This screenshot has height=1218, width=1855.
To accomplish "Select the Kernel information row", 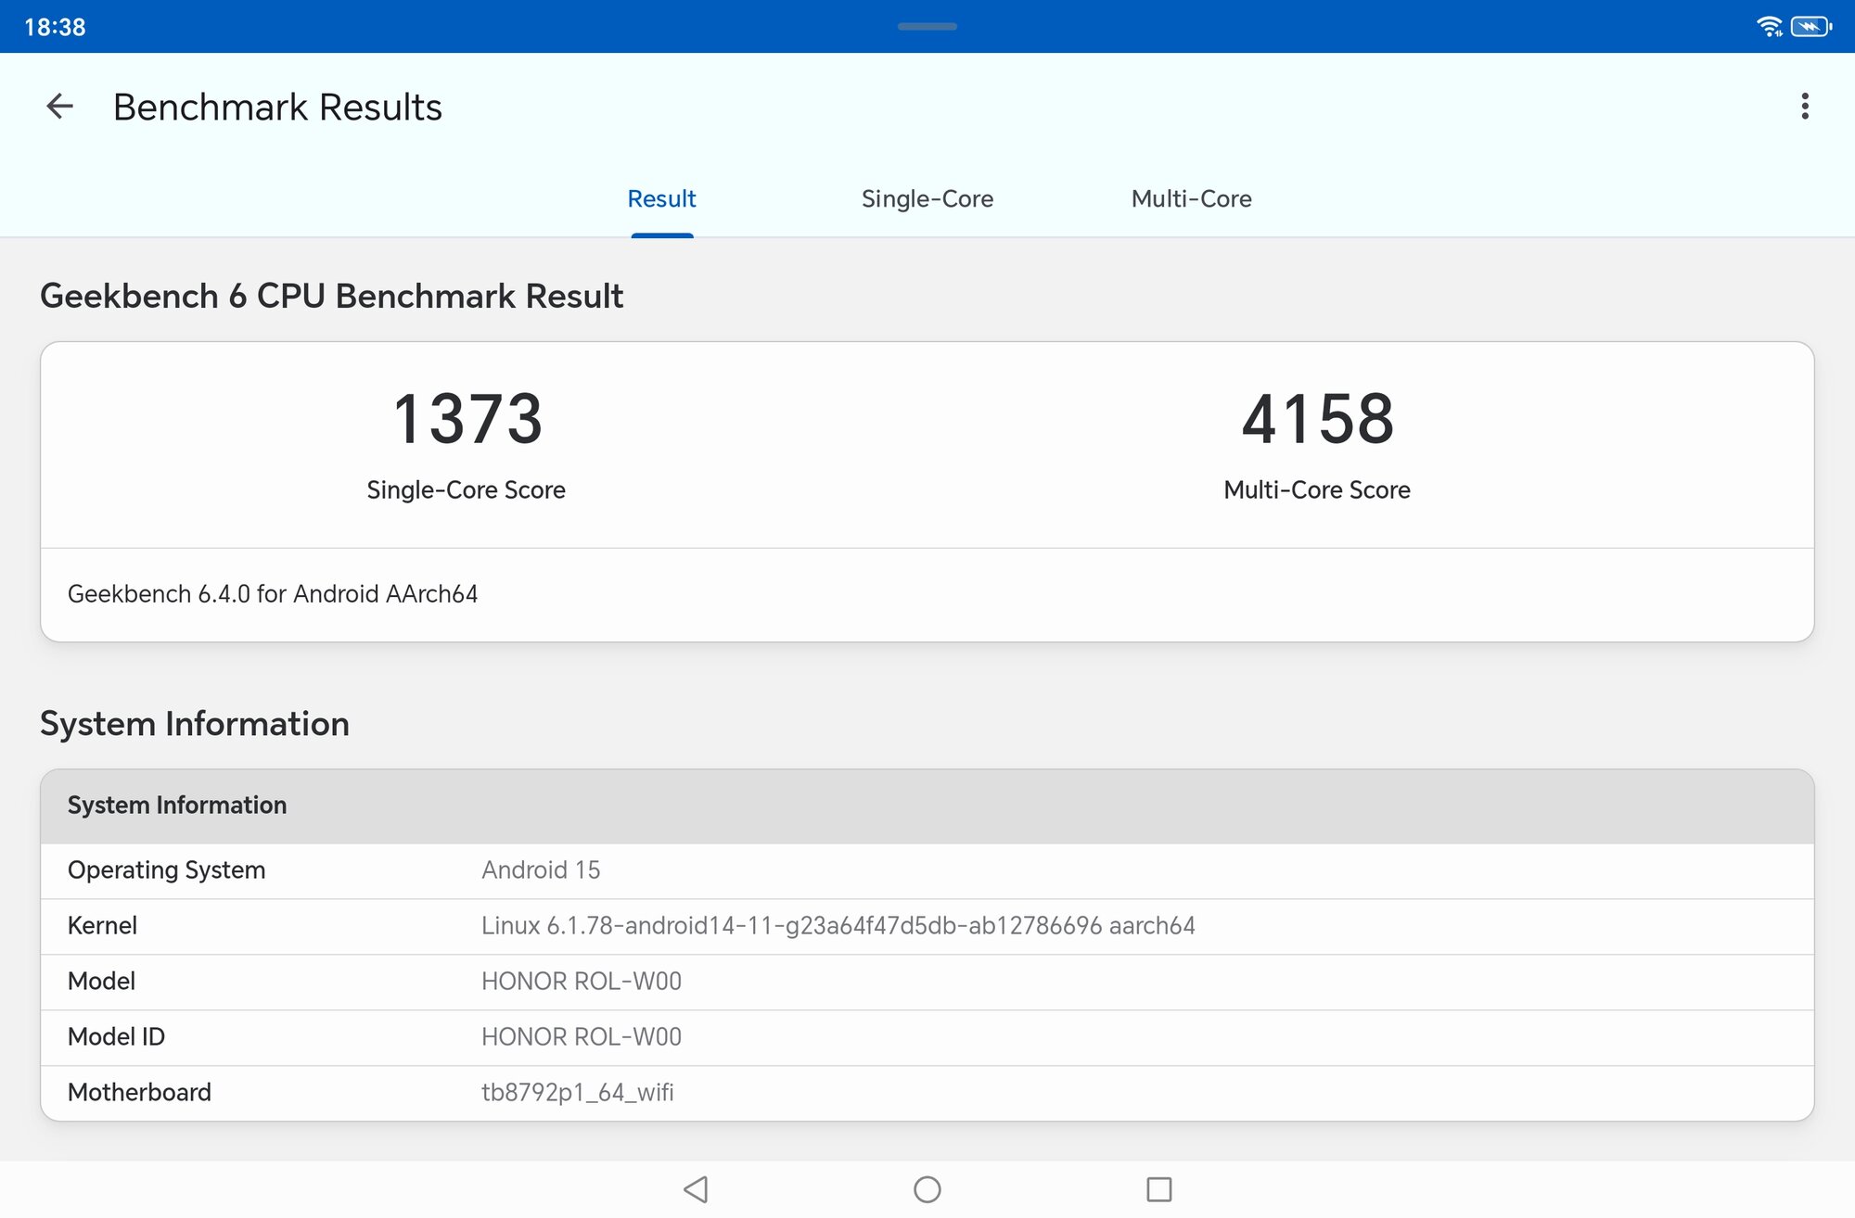I will (x=927, y=926).
